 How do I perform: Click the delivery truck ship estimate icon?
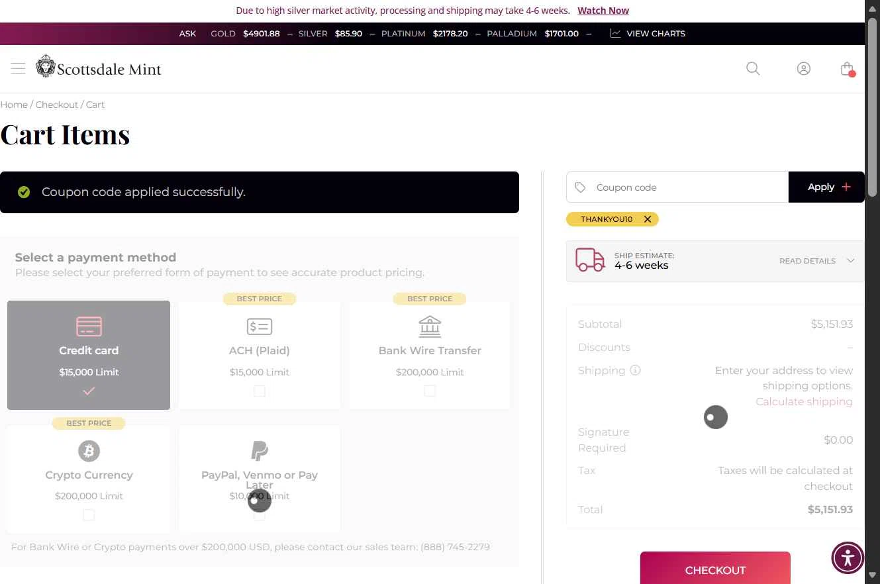click(590, 260)
